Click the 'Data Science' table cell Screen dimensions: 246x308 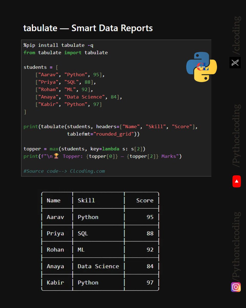98,266
